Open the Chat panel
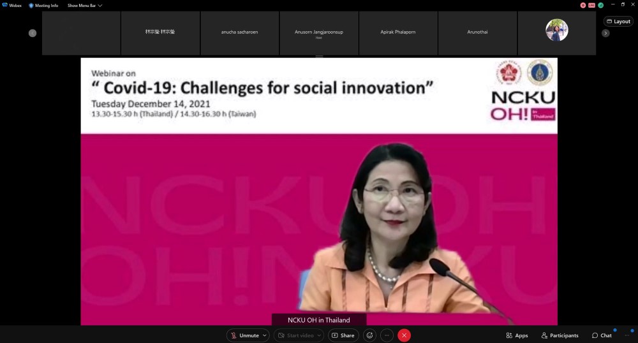 [602, 335]
